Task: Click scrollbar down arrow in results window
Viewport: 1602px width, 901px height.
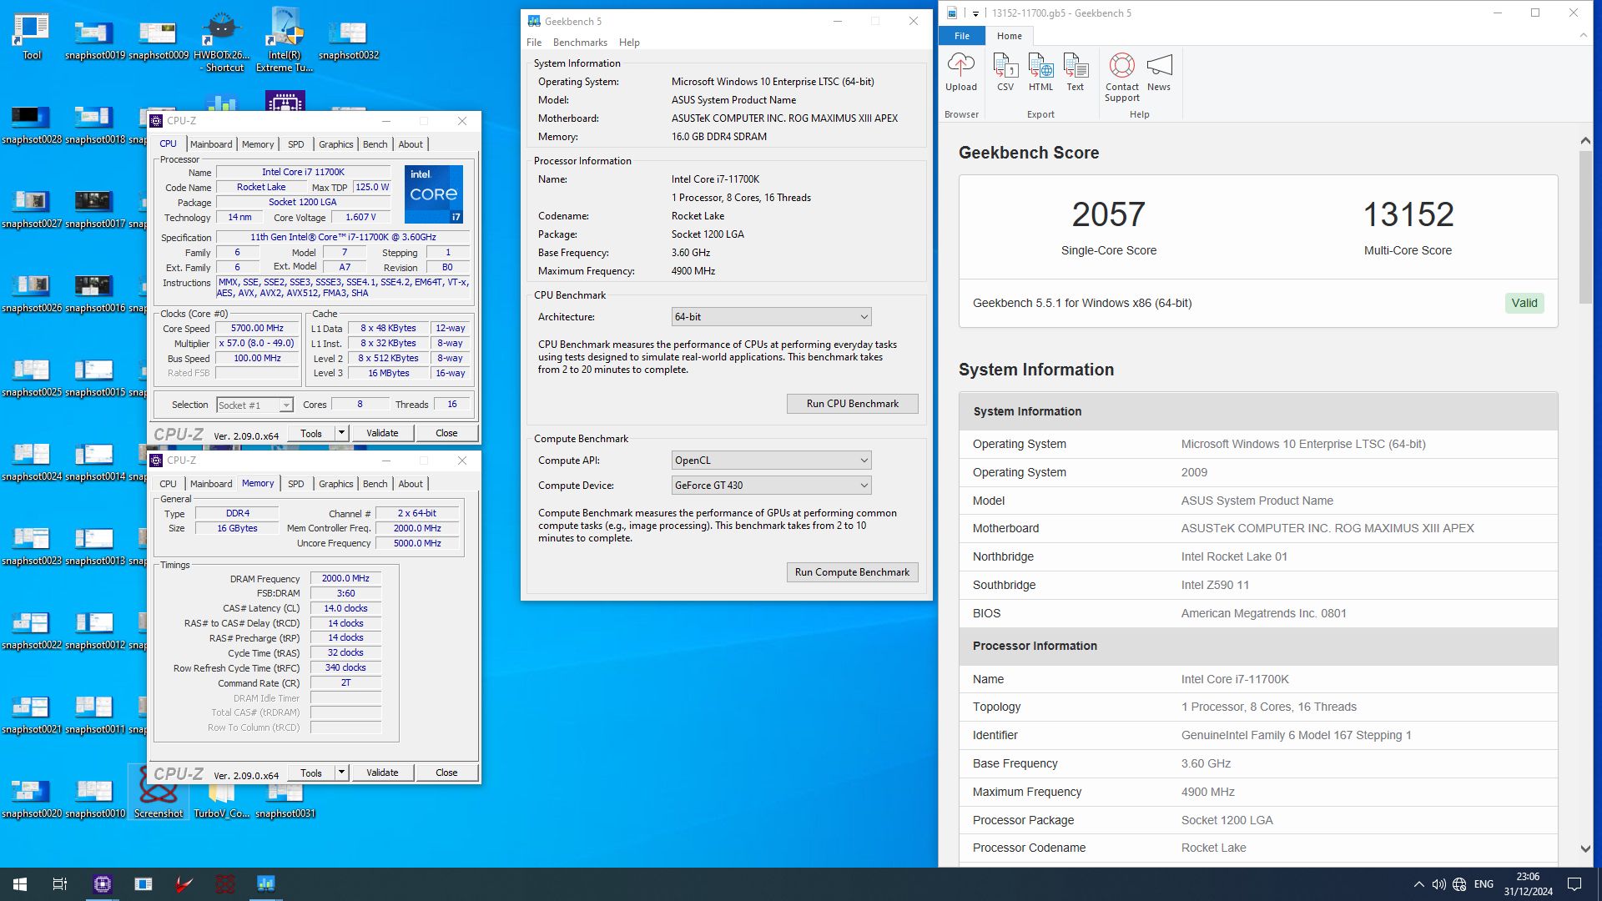Action: 1585,848
